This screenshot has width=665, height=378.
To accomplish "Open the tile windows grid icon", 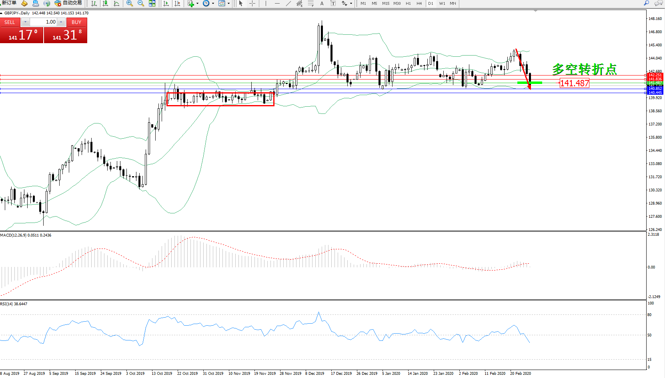I will 152,3.
